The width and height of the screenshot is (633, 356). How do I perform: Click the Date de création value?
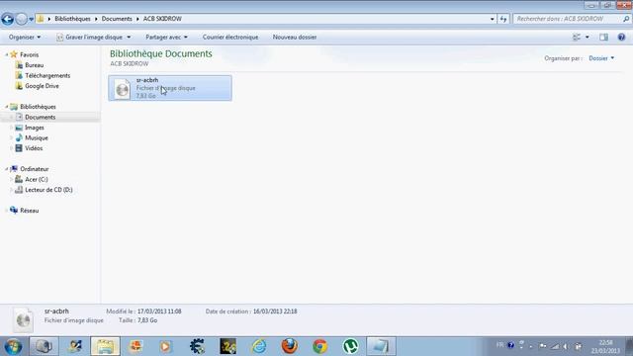click(x=275, y=311)
